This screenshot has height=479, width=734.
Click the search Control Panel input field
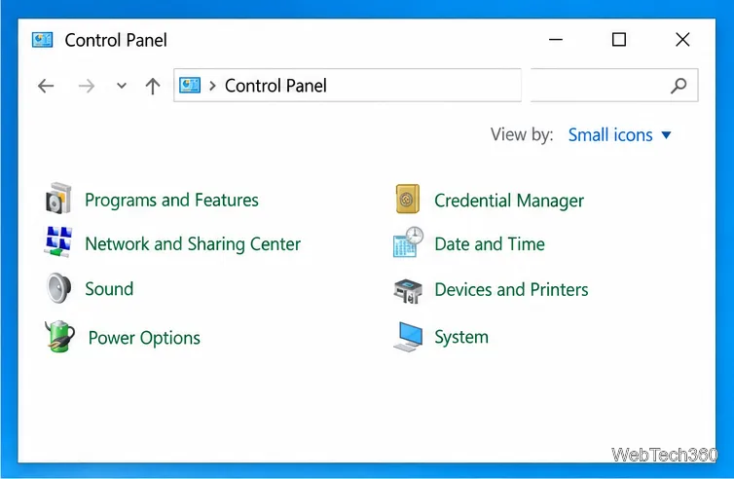coord(614,86)
